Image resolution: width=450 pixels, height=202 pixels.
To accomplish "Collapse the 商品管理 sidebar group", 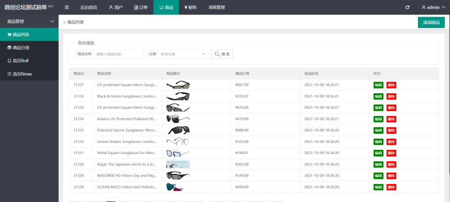I will (x=29, y=21).
